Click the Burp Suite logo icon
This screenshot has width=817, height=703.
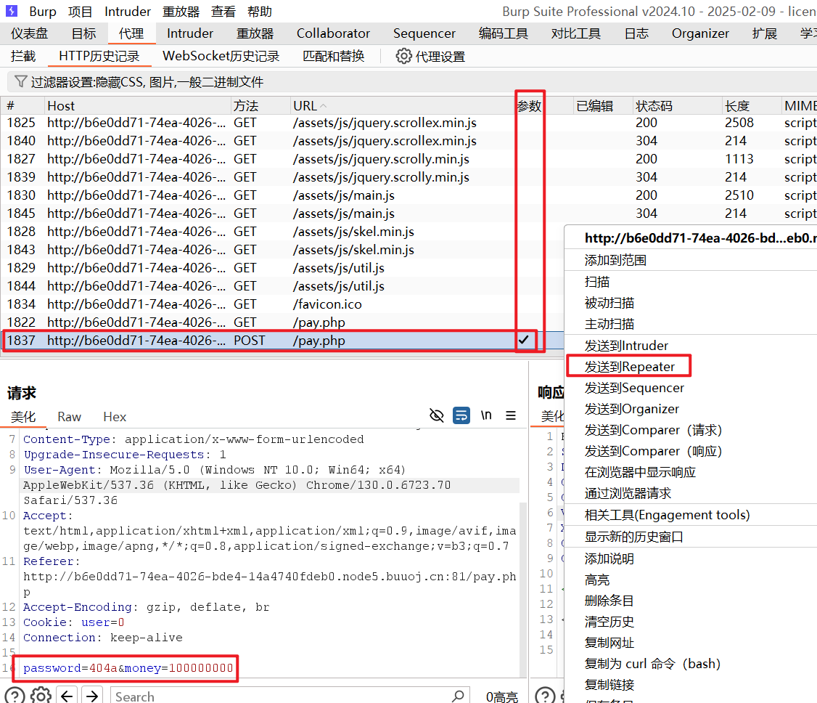[x=11, y=10]
